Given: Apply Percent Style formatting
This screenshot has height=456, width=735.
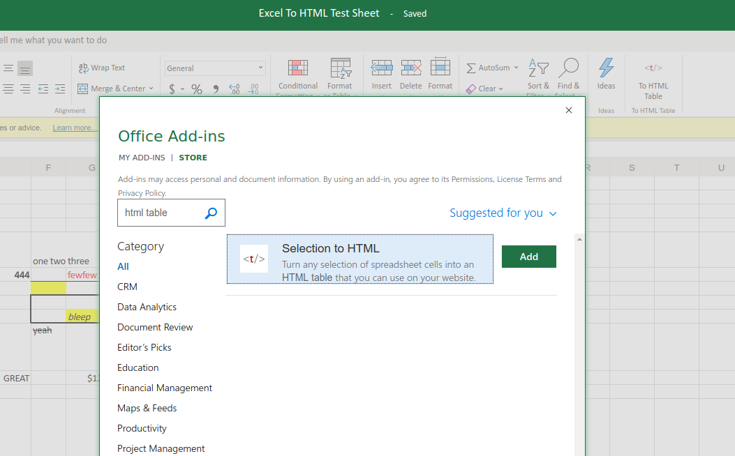Looking at the screenshot, I should pos(196,89).
